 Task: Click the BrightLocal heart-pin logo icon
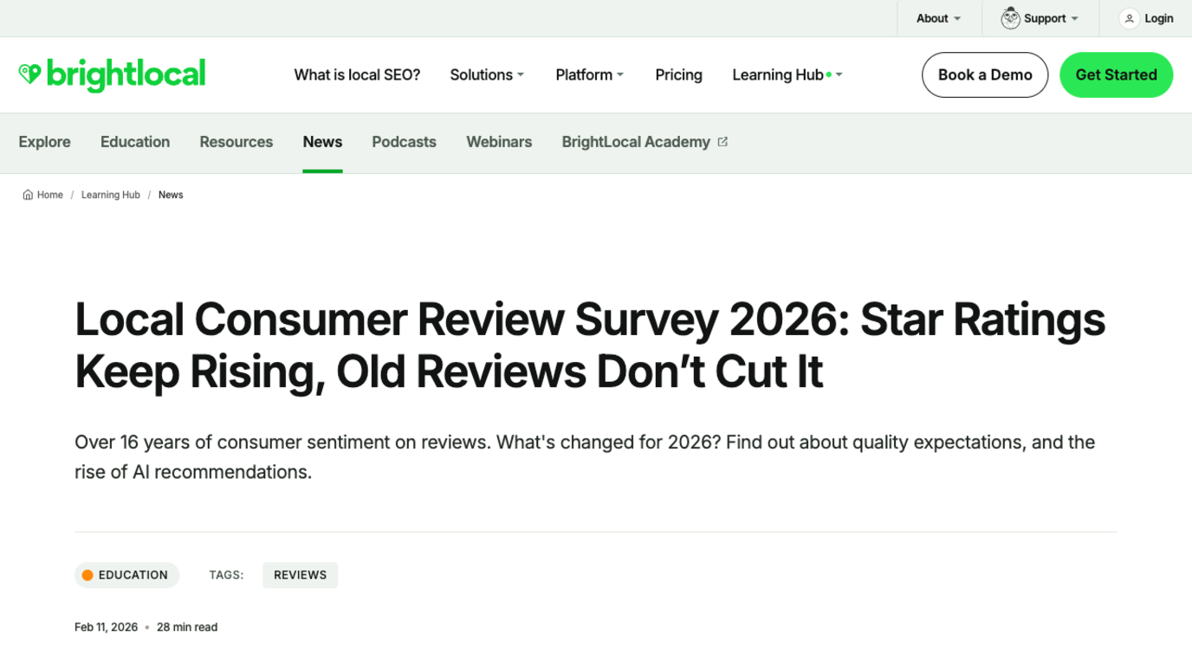tap(29, 74)
